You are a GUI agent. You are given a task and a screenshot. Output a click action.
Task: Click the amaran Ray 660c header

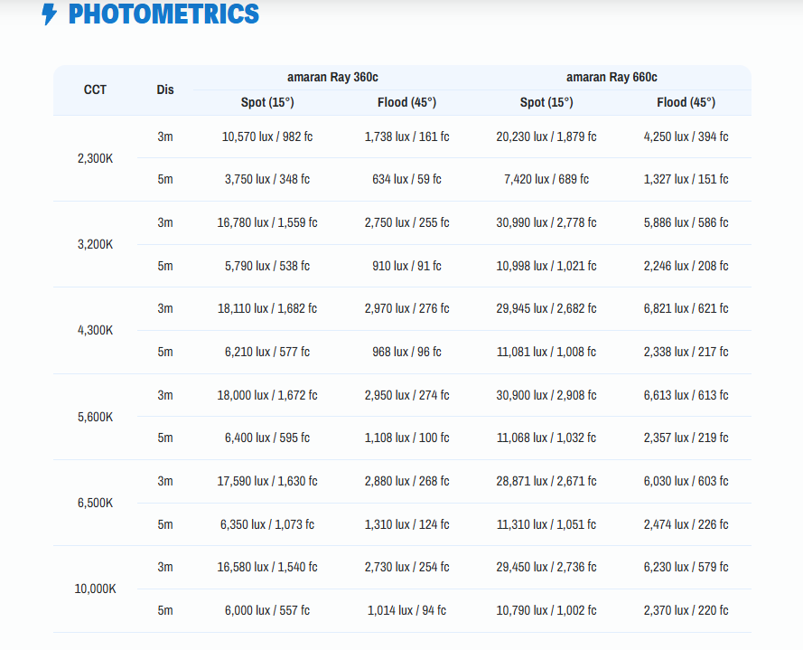pyautogui.click(x=612, y=78)
